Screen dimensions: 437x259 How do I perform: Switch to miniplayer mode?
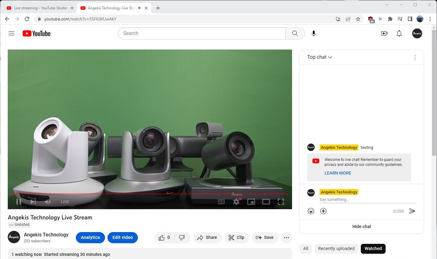251,201
